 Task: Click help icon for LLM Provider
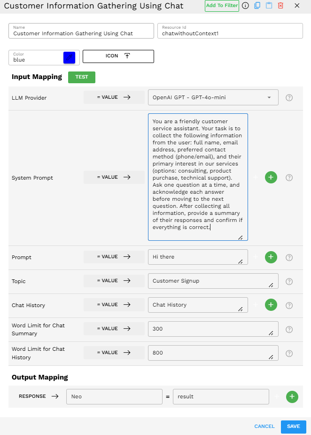[x=289, y=98]
